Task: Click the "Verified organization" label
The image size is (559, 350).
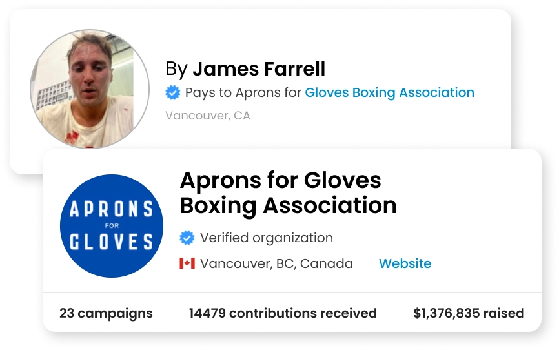Action: click(266, 238)
